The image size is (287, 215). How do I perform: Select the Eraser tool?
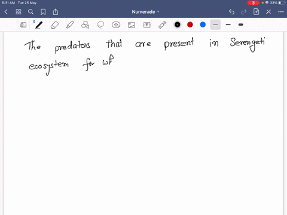coord(54,25)
